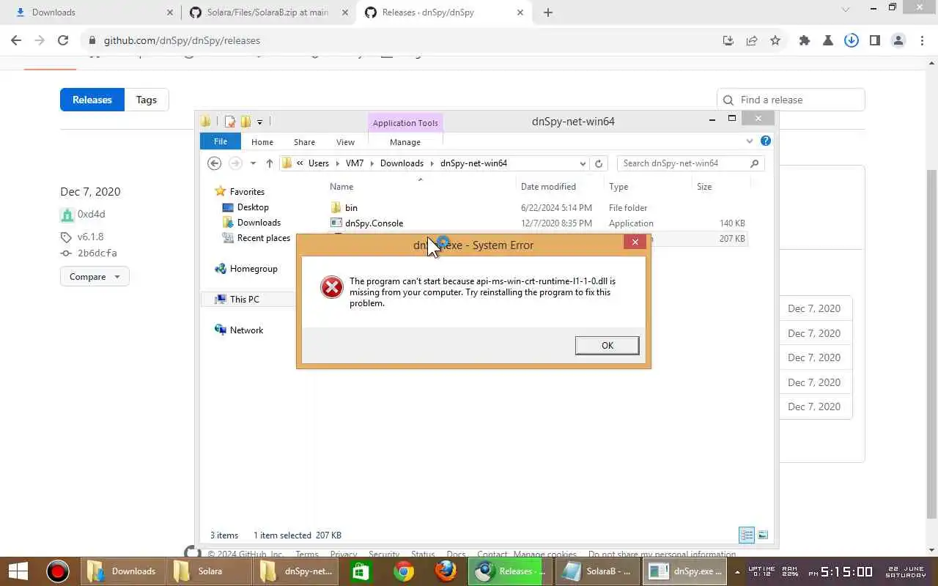
Task: Sort by Type column header
Action: (x=618, y=187)
